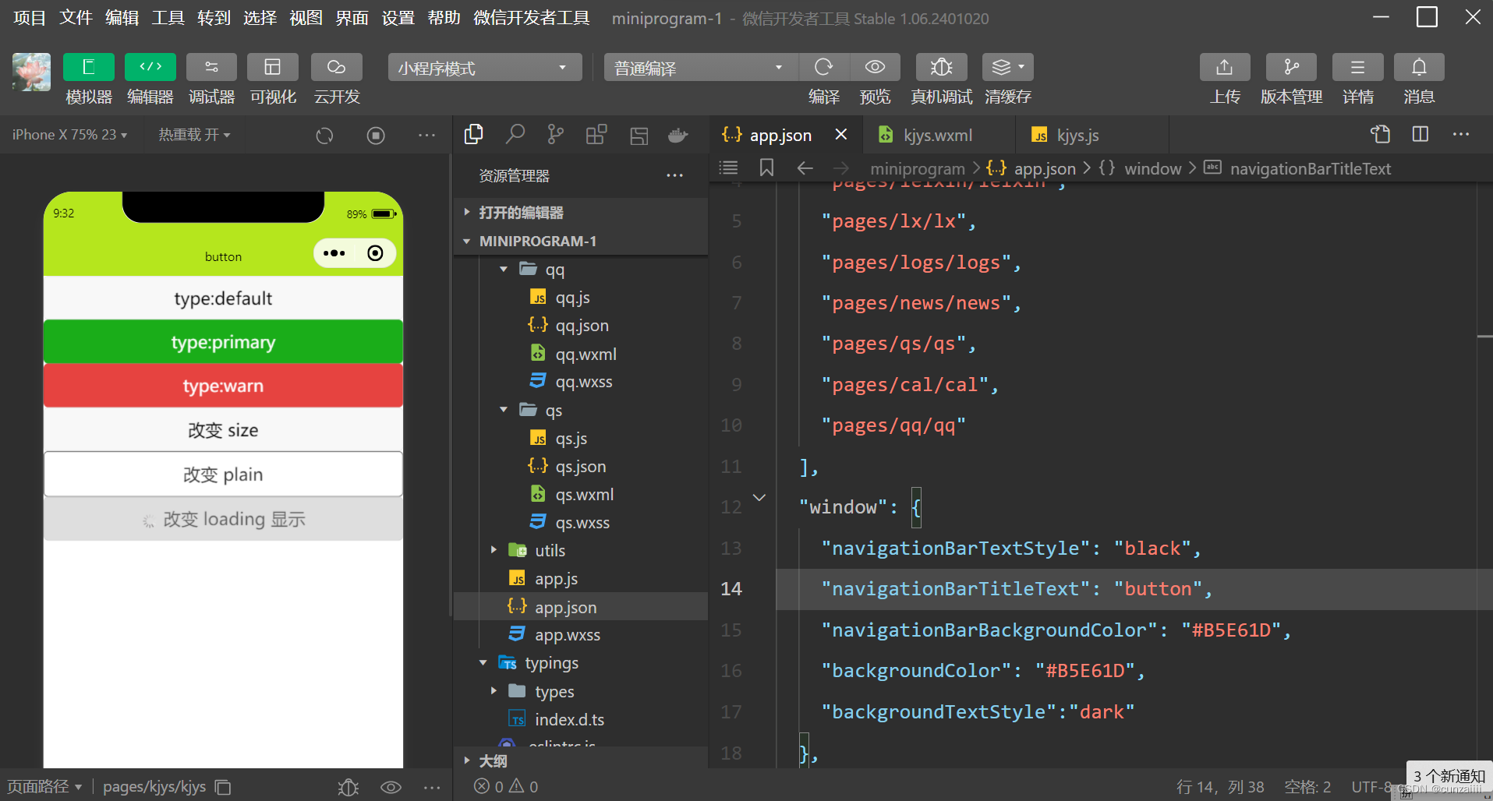1493x801 pixels.
Task: Open the 工具 menu
Action: point(168,18)
